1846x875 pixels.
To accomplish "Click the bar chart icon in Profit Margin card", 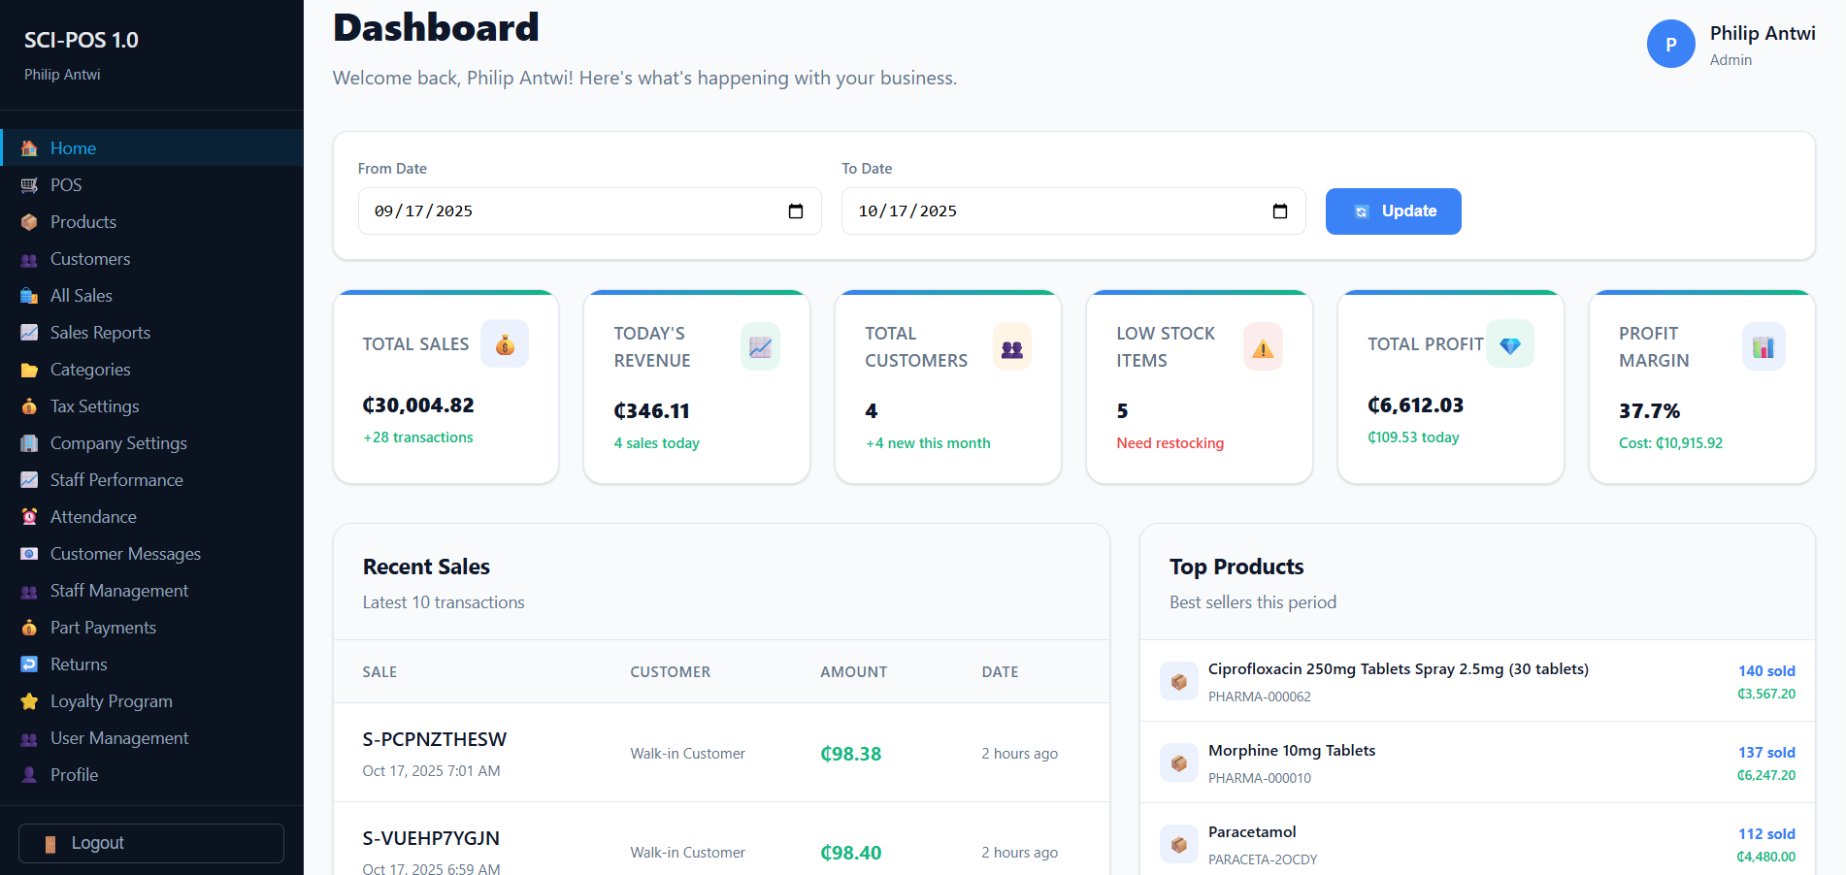I will tap(1763, 346).
